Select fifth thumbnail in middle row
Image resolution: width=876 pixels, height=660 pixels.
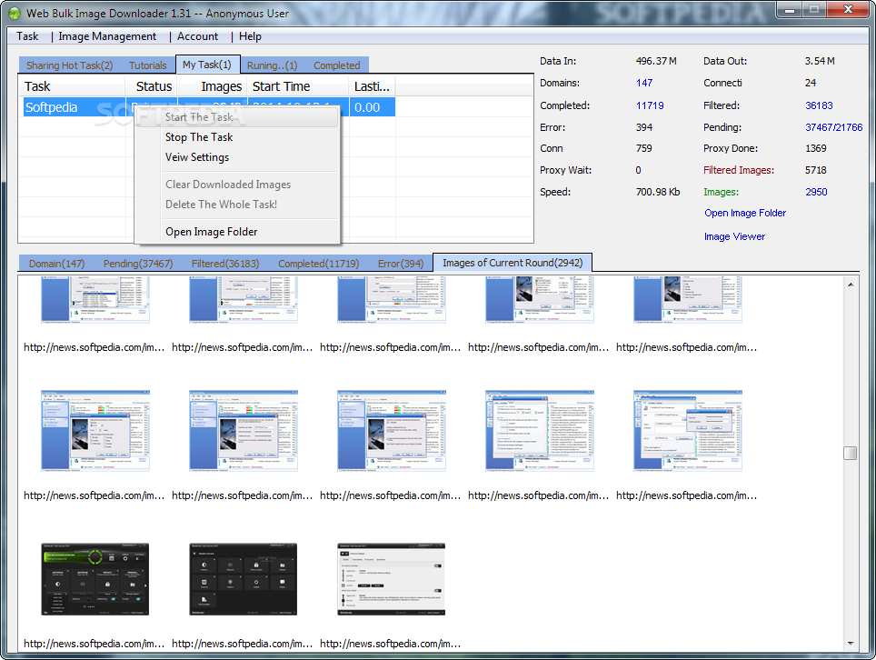click(x=687, y=431)
